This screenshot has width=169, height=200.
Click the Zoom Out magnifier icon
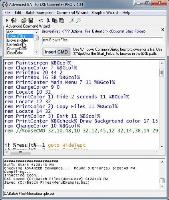click(x=79, y=20)
